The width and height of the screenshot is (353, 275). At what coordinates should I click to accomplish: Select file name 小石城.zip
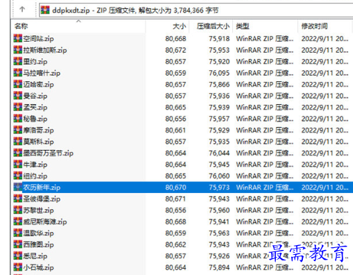(x=38, y=268)
